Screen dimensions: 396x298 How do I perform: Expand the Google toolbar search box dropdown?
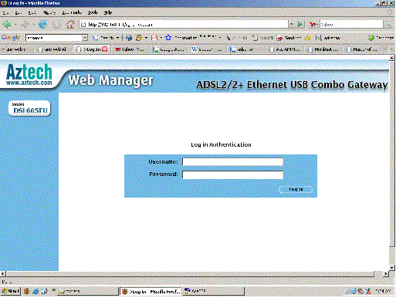coord(85,38)
